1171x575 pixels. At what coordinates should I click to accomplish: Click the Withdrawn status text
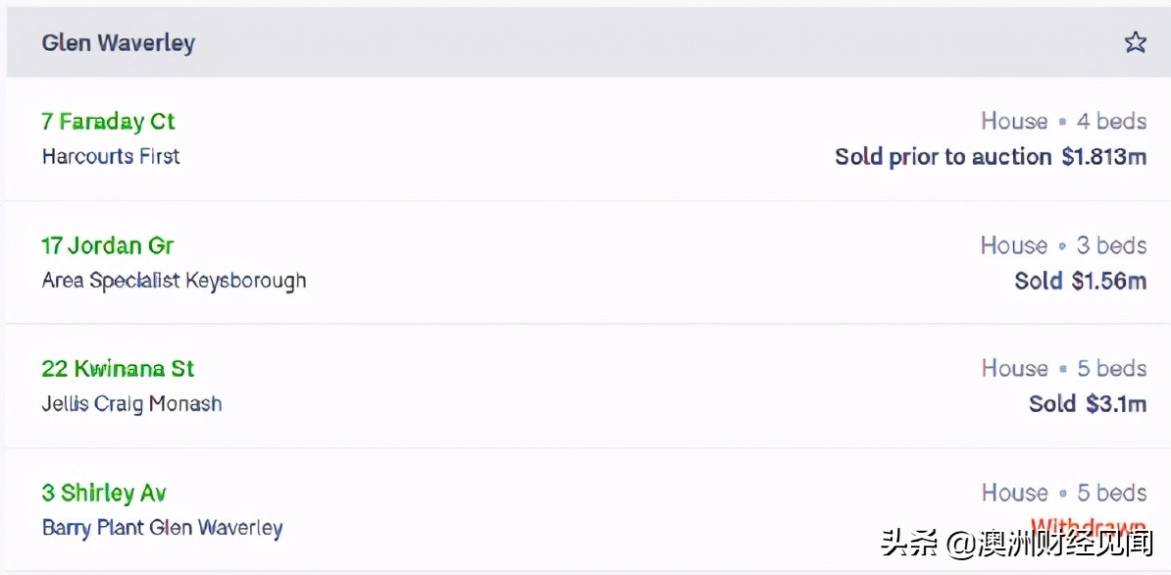tap(1089, 523)
